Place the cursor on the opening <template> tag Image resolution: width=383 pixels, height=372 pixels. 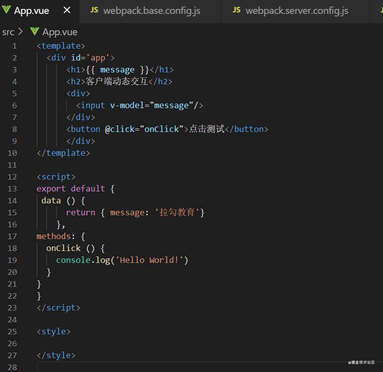(x=61, y=46)
